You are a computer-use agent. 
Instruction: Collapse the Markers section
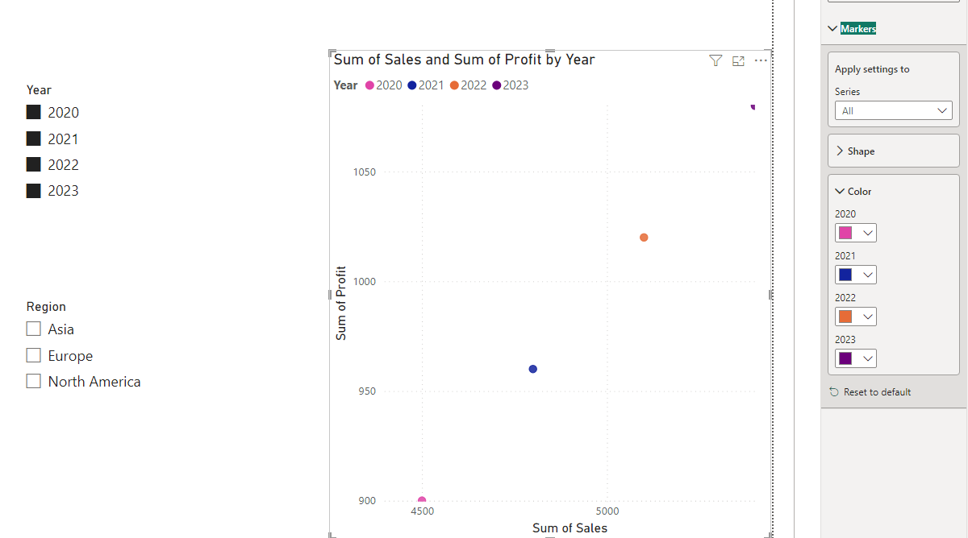(833, 28)
